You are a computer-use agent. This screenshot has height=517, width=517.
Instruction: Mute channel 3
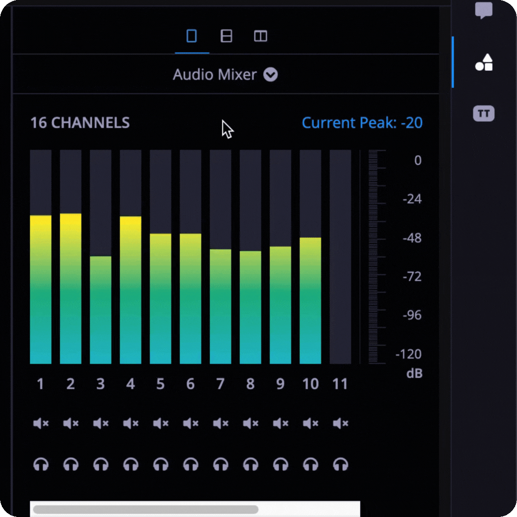coord(101,423)
